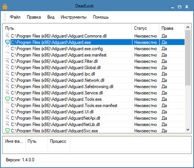Screen dimensions: 194x168
Task: Click the toolbar grip handle beside Файл
Action: 5,17
